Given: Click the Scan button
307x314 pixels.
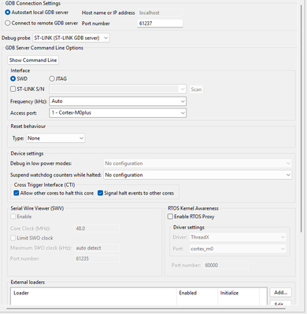Looking at the screenshot, I should [x=196, y=89].
